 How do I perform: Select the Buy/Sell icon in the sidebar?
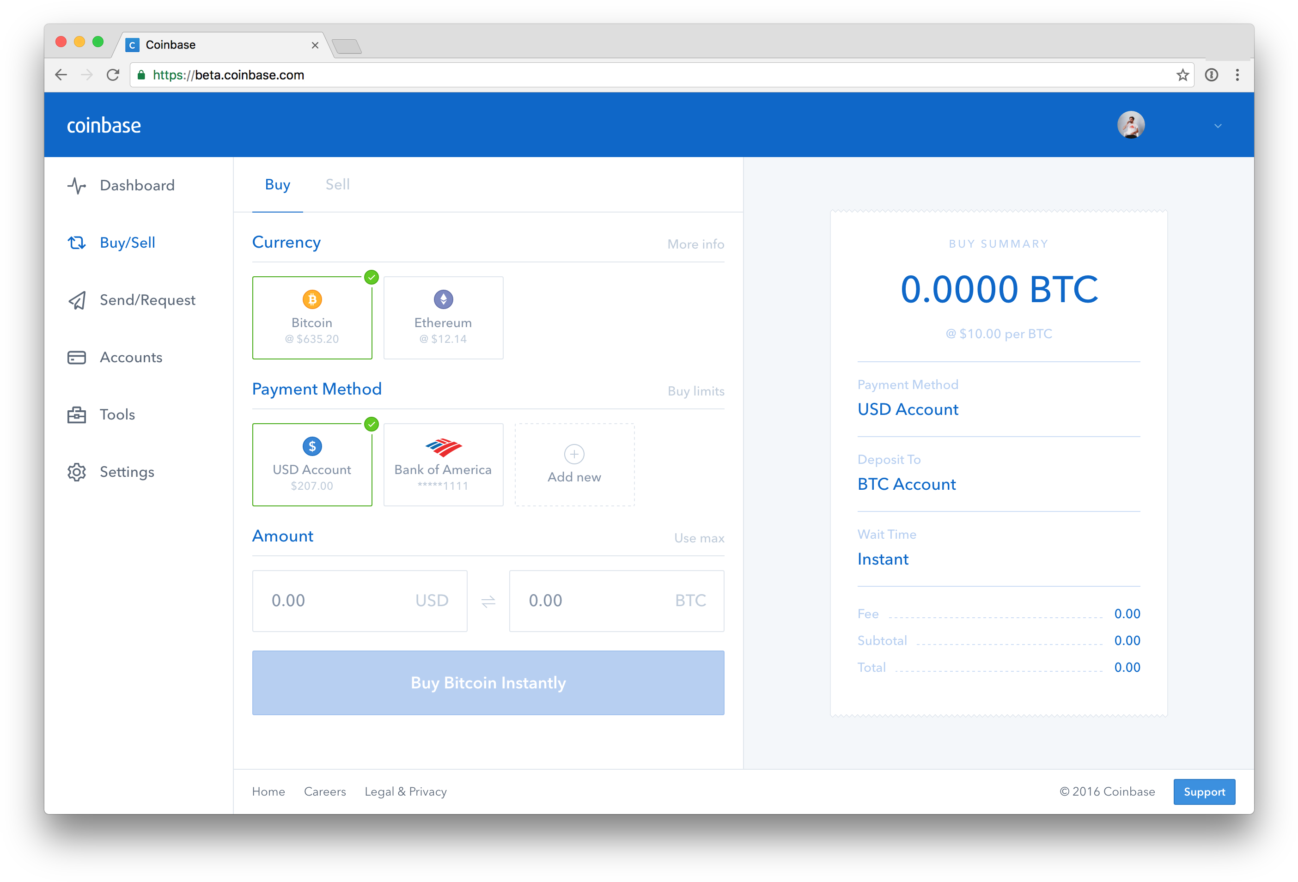click(x=77, y=243)
